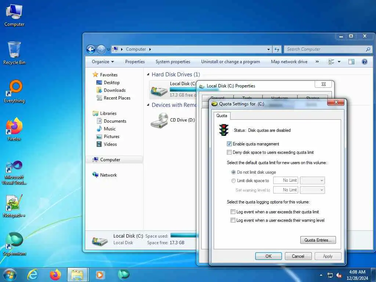This screenshot has height=282, width=376.
Task: Launch the Everything search shortcut
Action: click(x=14, y=91)
